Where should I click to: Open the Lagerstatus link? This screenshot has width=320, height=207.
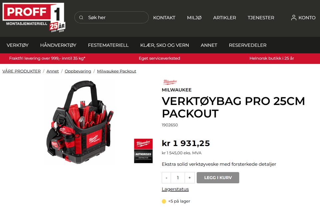[175, 189]
